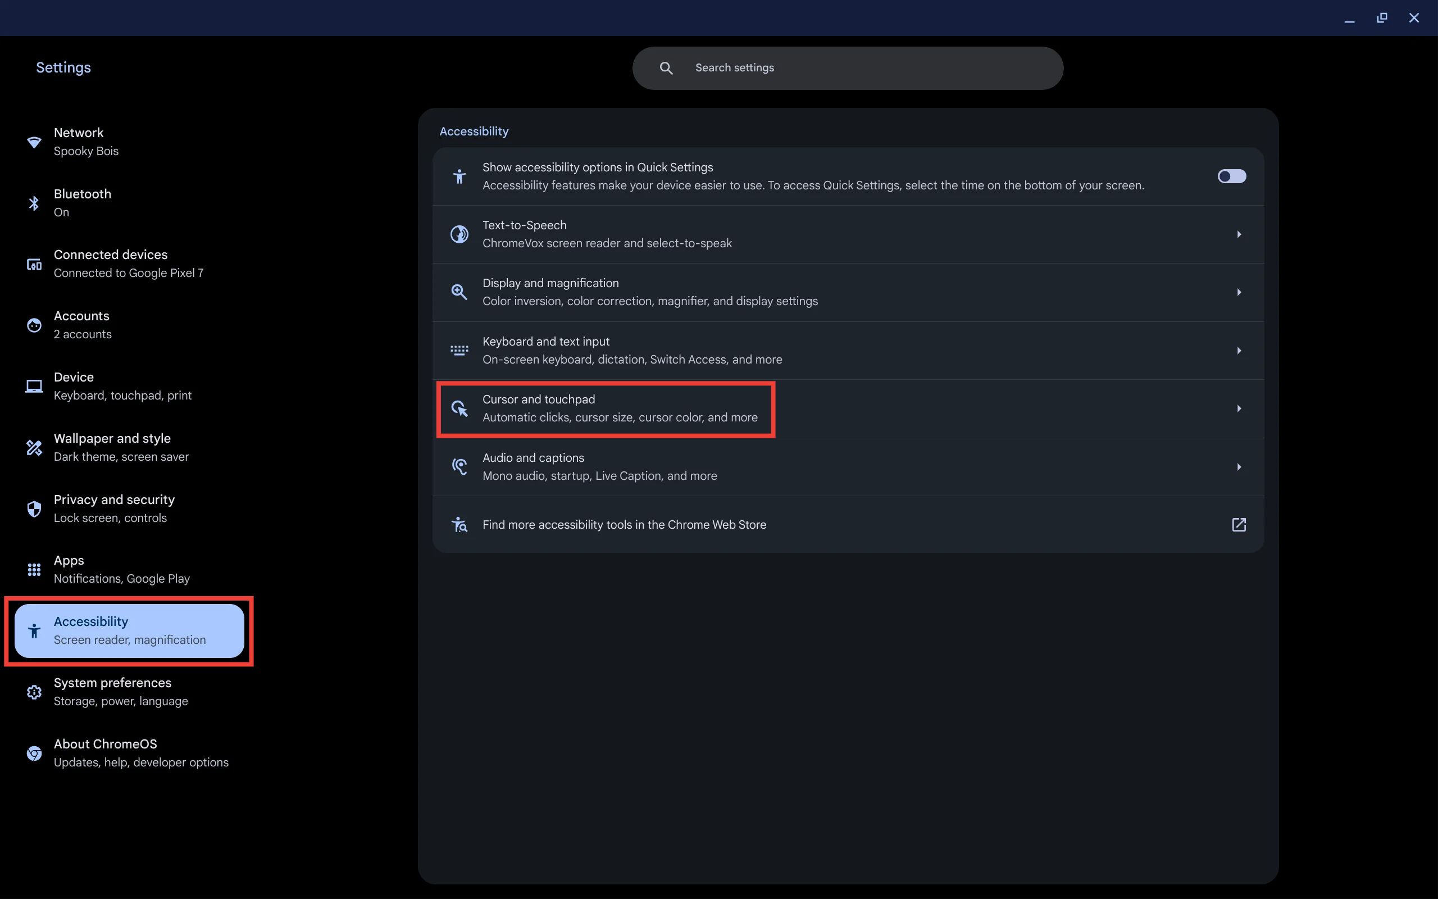The width and height of the screenshot is (1438, 899).
Task: Open the Accounts section in sidebar
Action: point(83,325)
